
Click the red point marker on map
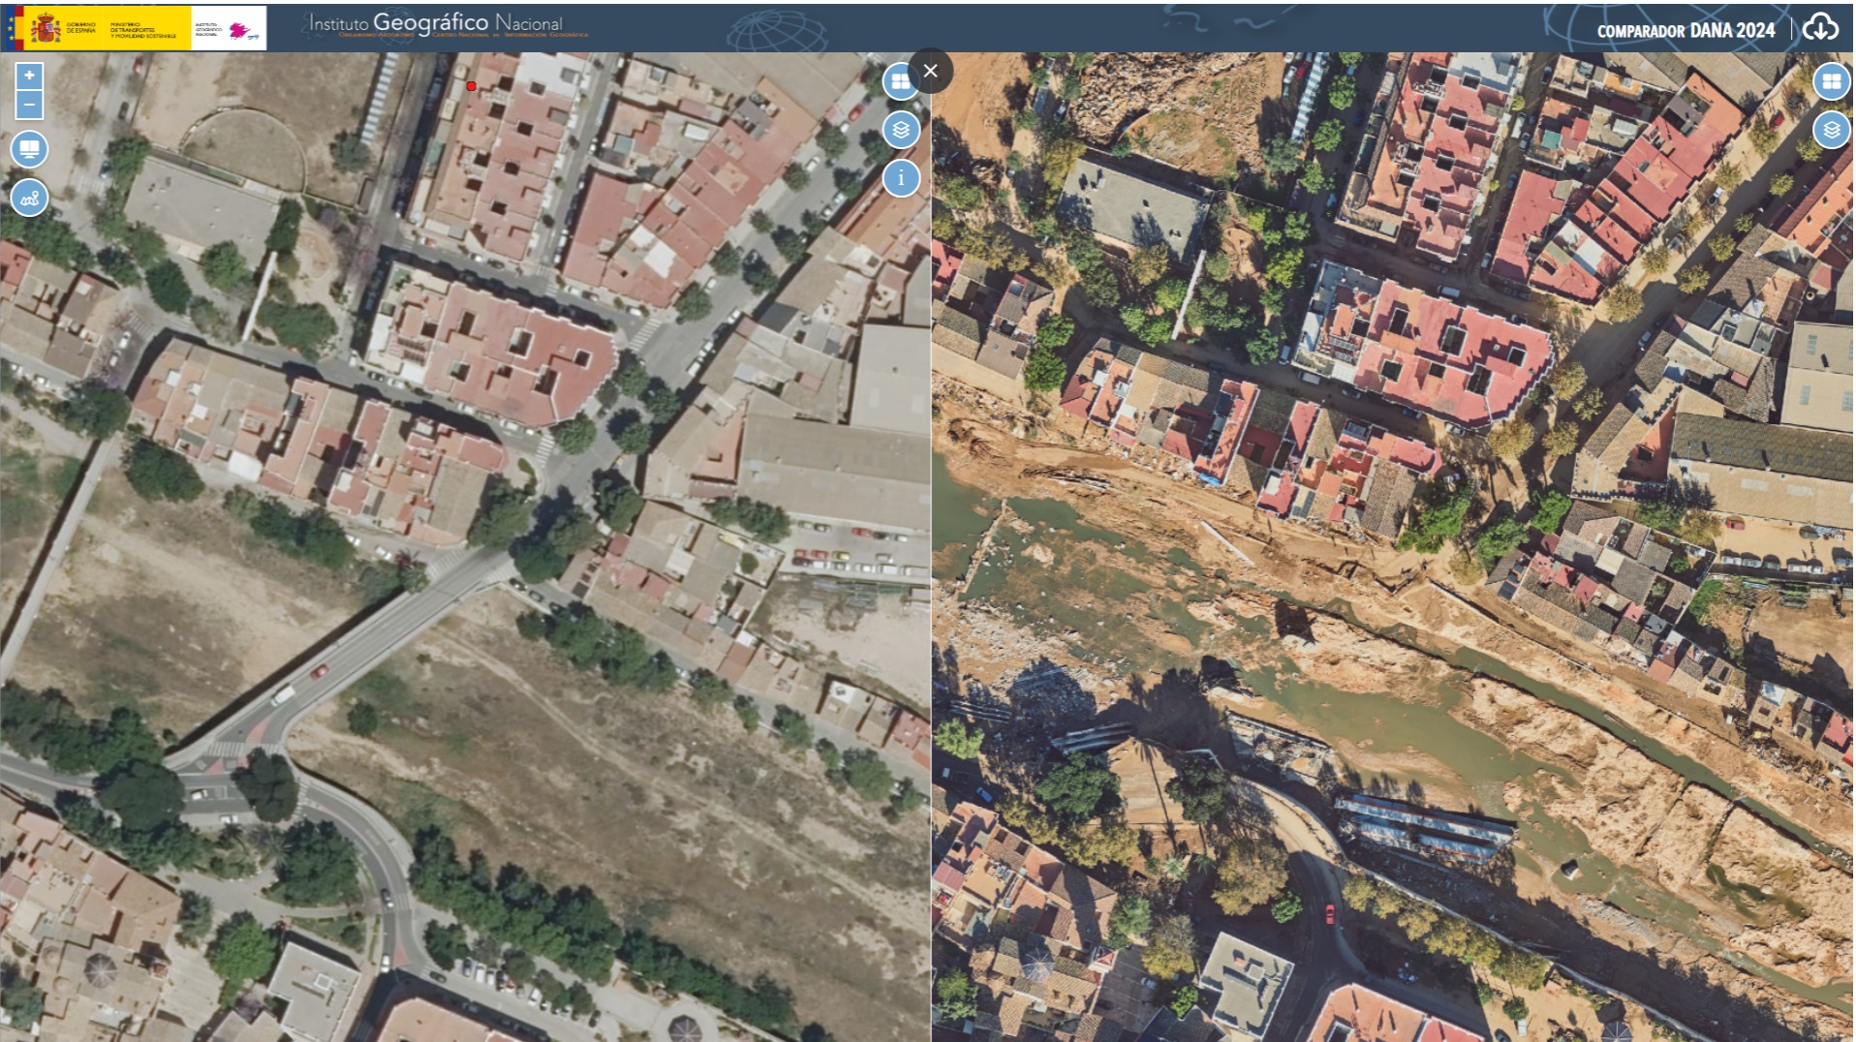point(471,86)
